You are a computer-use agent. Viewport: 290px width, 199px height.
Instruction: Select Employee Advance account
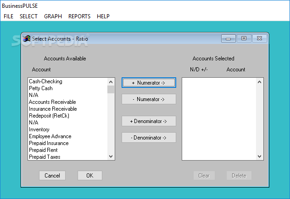[x=68, y=136]
